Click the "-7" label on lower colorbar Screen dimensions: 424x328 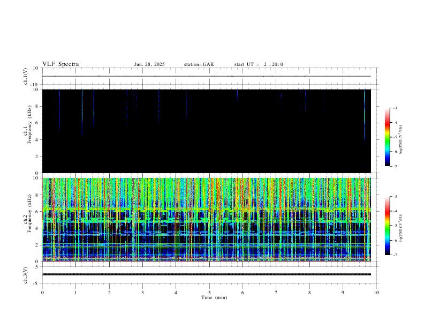[x=395, y=255]
